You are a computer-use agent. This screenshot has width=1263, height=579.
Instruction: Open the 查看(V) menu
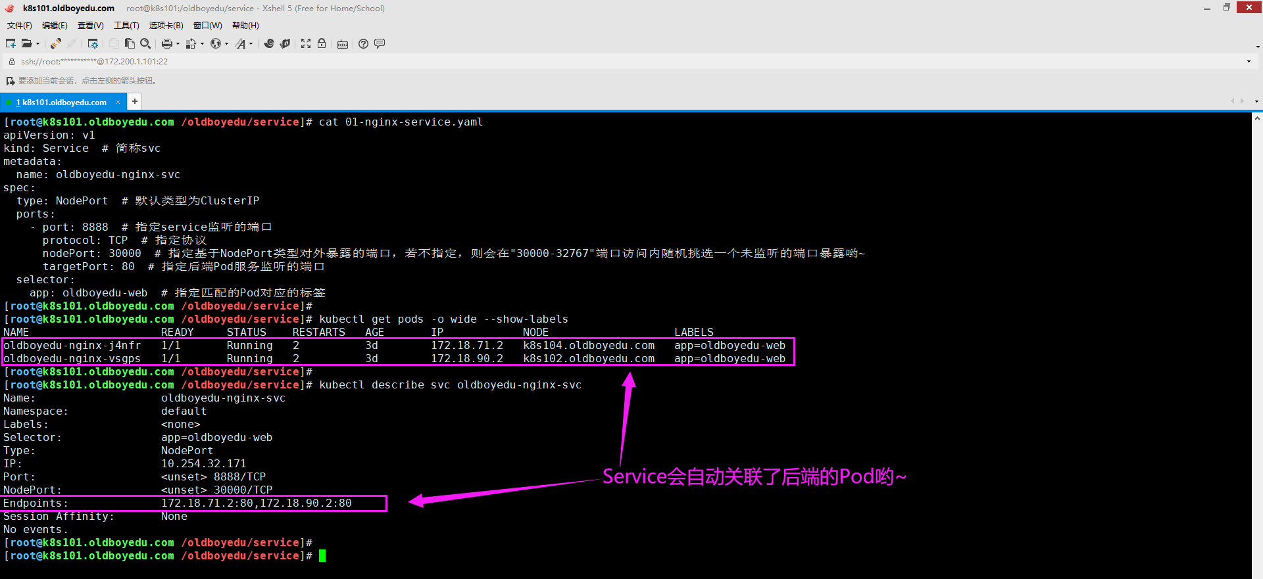(x=91, y=26)
